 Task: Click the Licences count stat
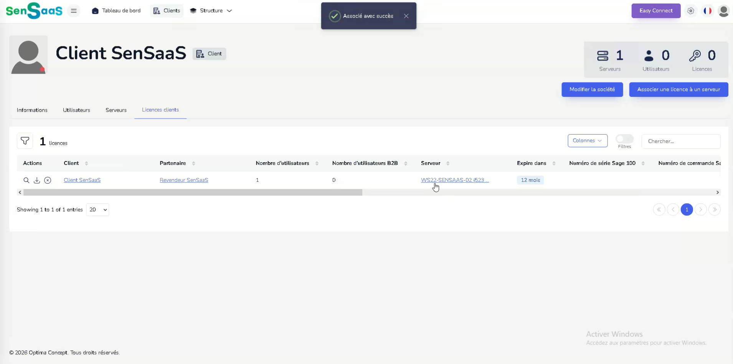click(702, 61)
